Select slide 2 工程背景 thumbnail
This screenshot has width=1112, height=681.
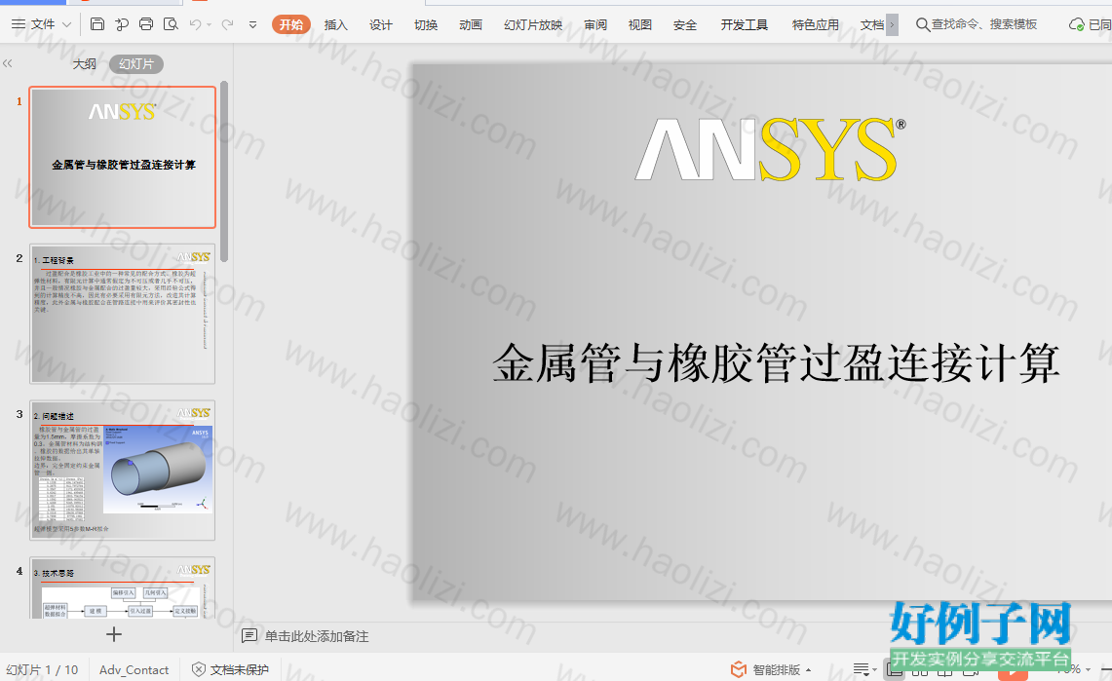tap(123, 314)
